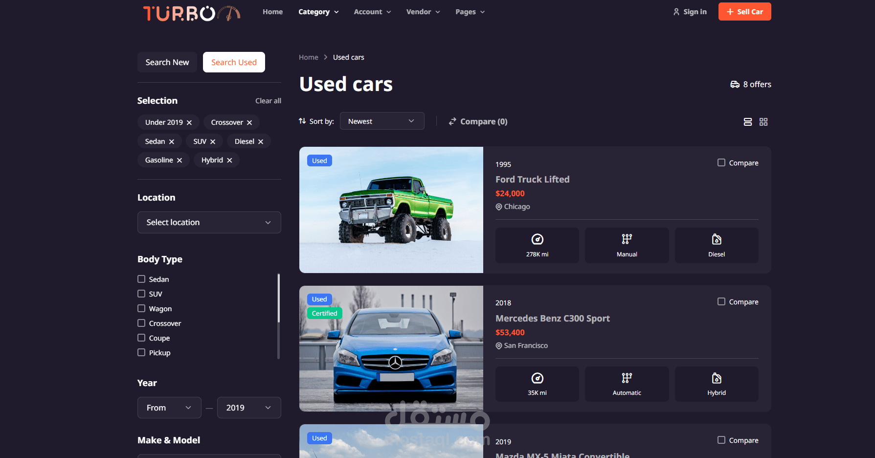This screenshot has height=458, width=875.
Task: Click the sort arrows icon
Action: coord(302,121)
